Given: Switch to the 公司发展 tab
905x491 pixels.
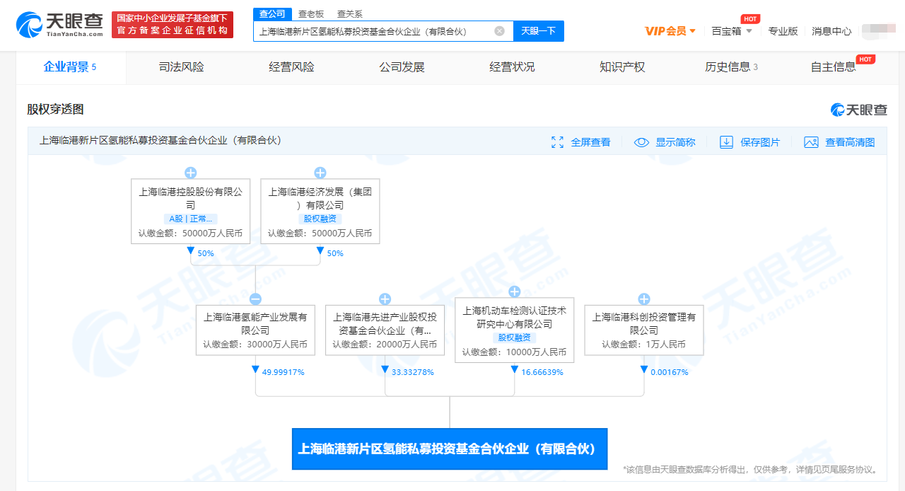Looking at the screenshot, I should tap(402, 67).
